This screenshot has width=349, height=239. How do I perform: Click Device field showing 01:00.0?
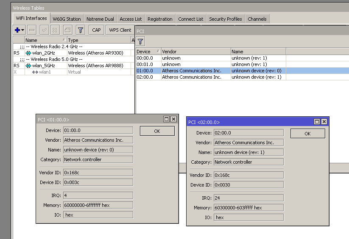tap(98, 130)
